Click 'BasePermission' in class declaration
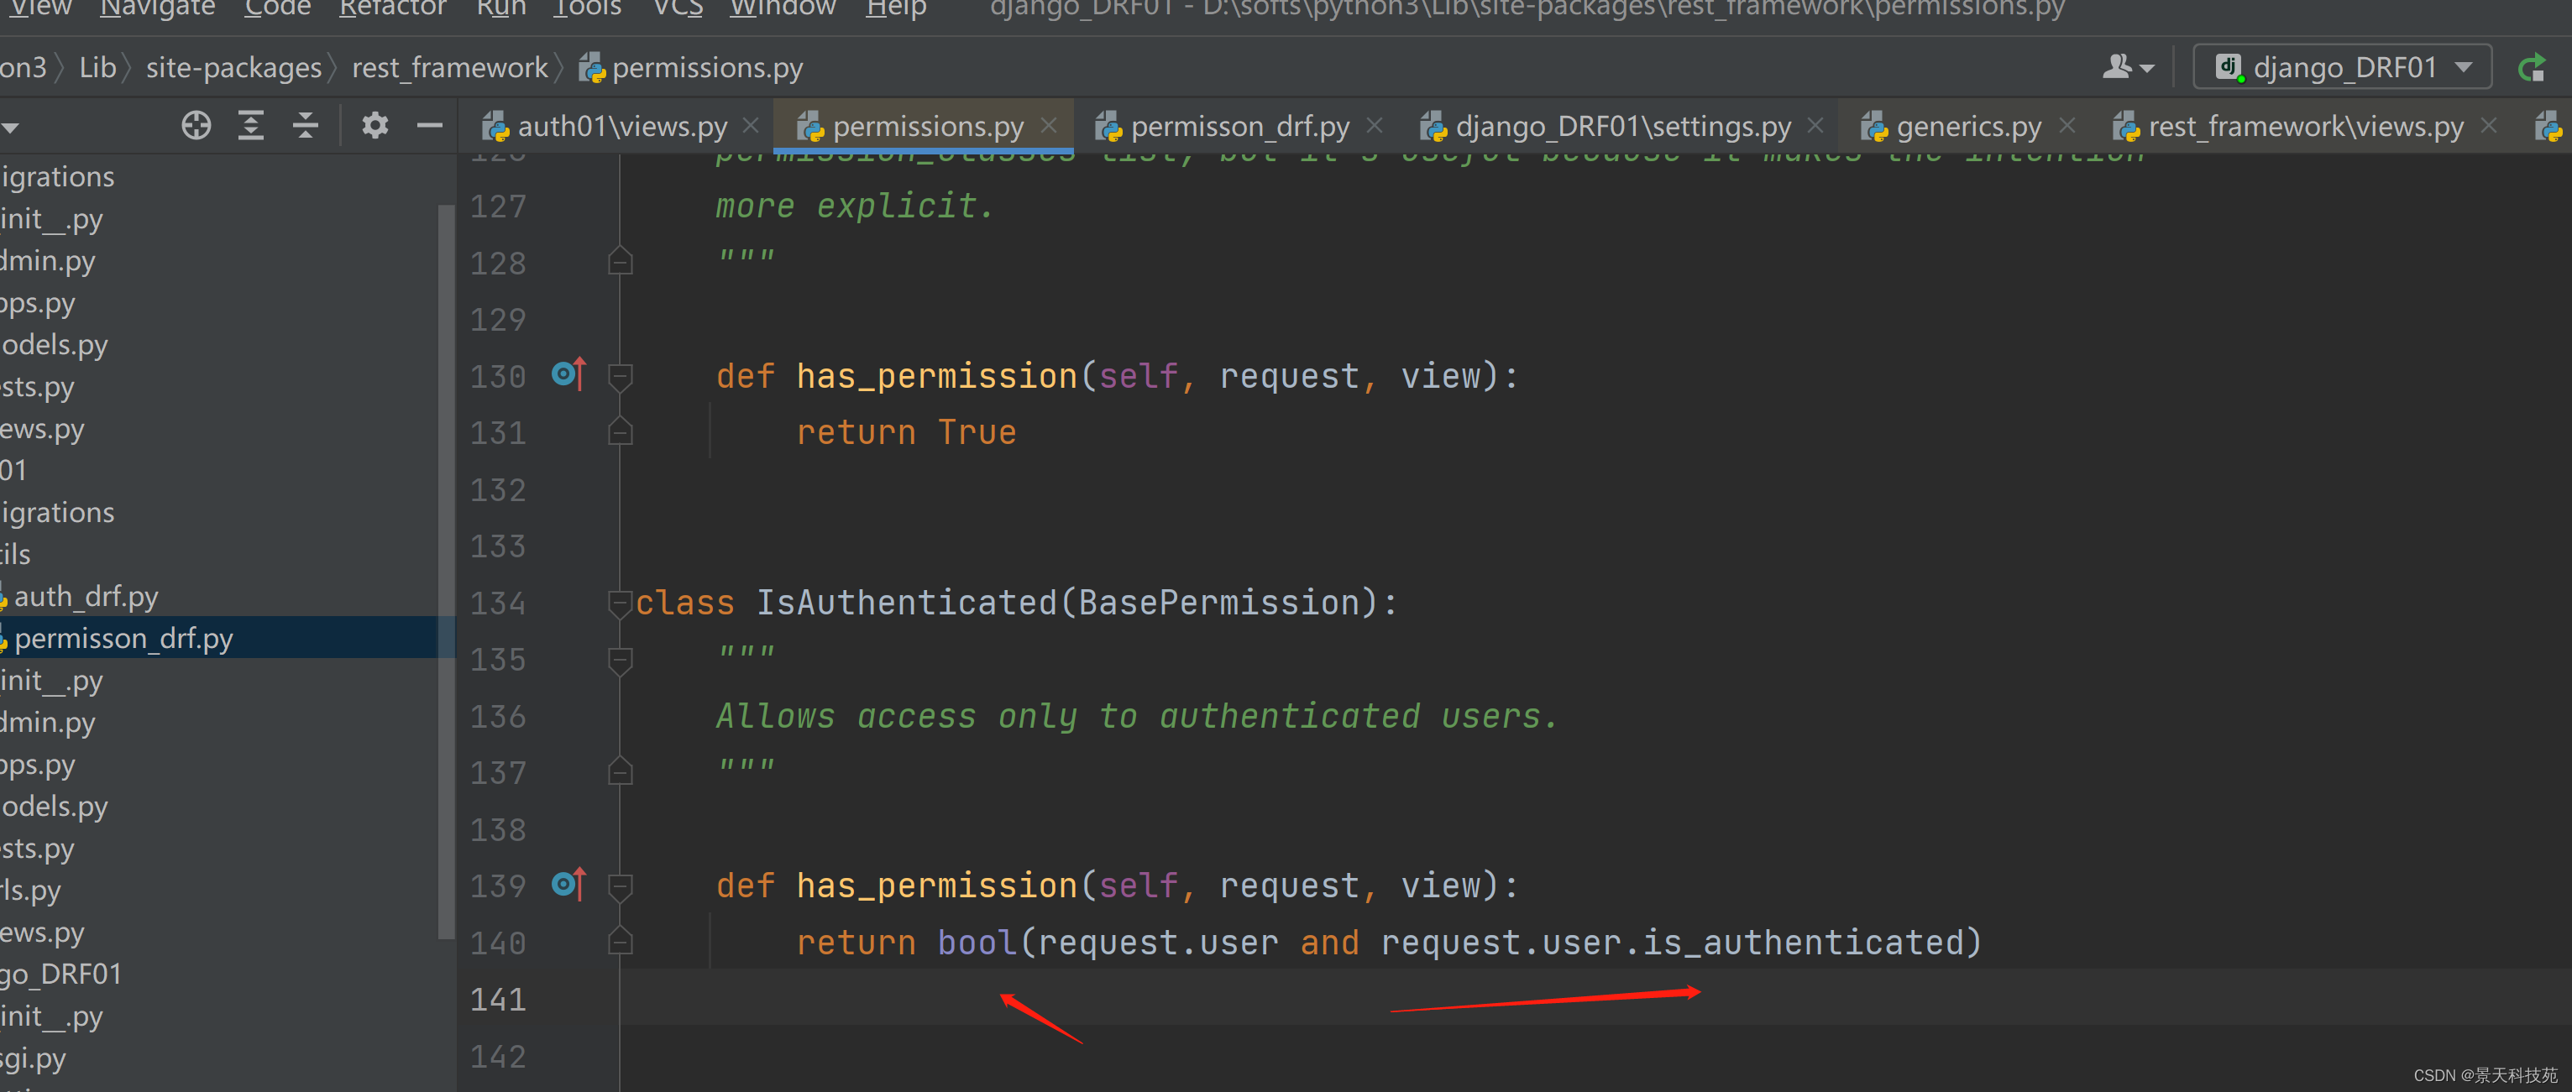This screenshot has height=1092, width=2572. [1219, 602]
